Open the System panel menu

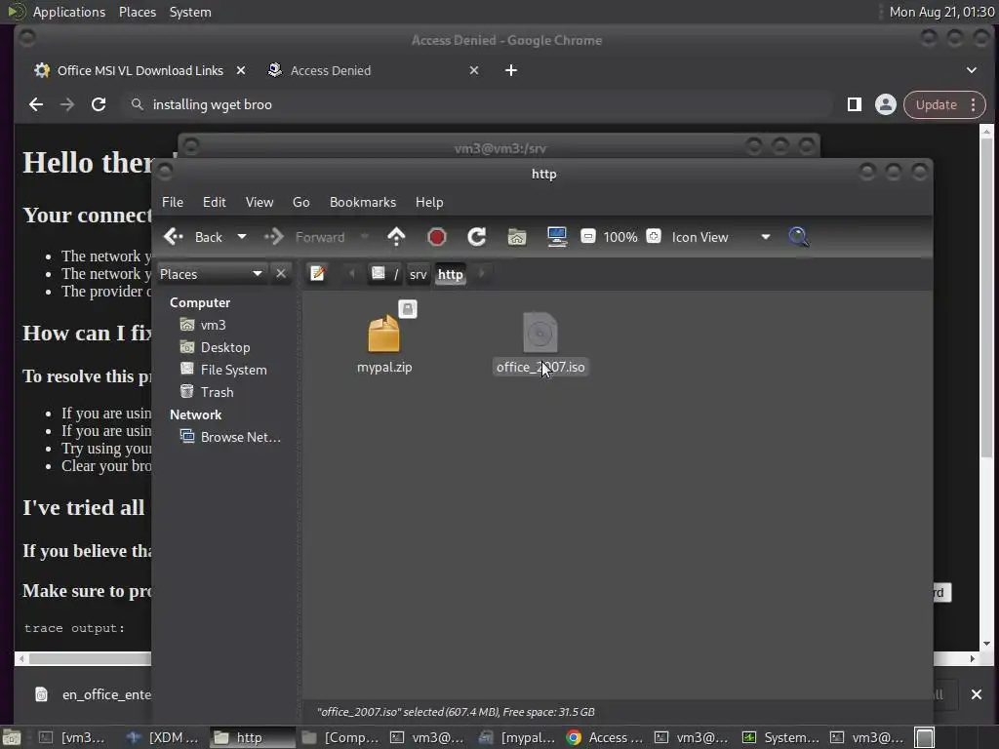pyautogui.click(x=190, y=12)
